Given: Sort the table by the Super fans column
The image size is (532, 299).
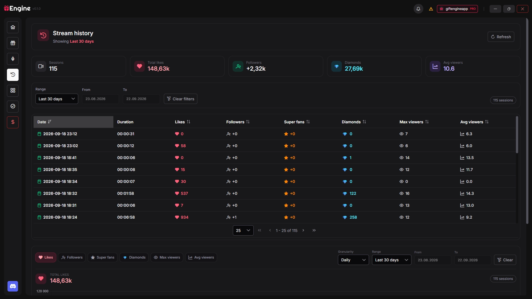Looking at the screenshot, I should pos(297,122).
